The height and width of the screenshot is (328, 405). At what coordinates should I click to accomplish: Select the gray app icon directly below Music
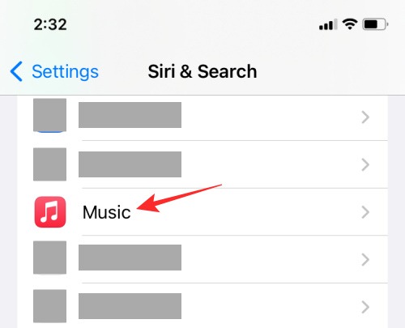pos(49,258)
